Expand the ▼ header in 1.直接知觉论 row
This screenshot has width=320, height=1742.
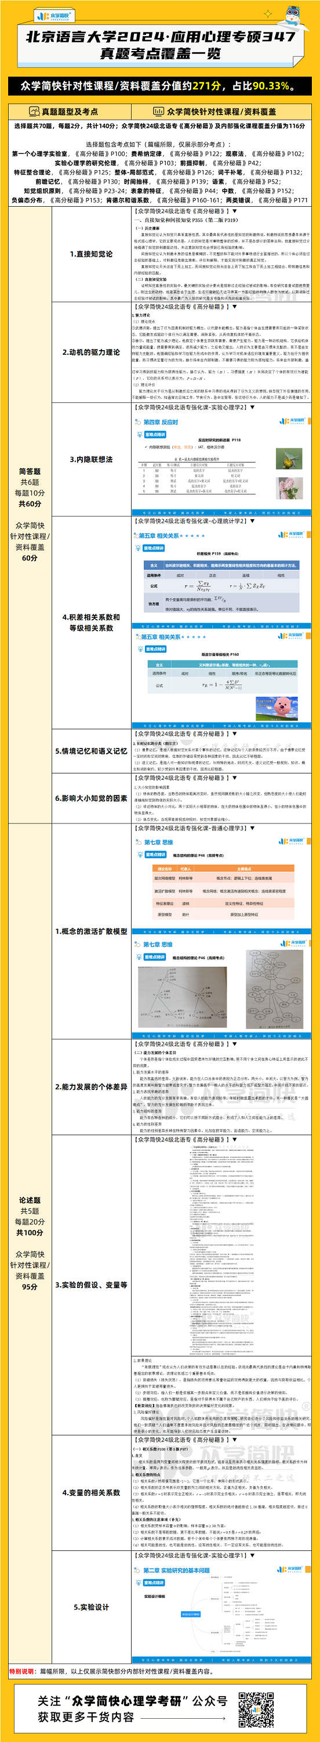point(234,212)
